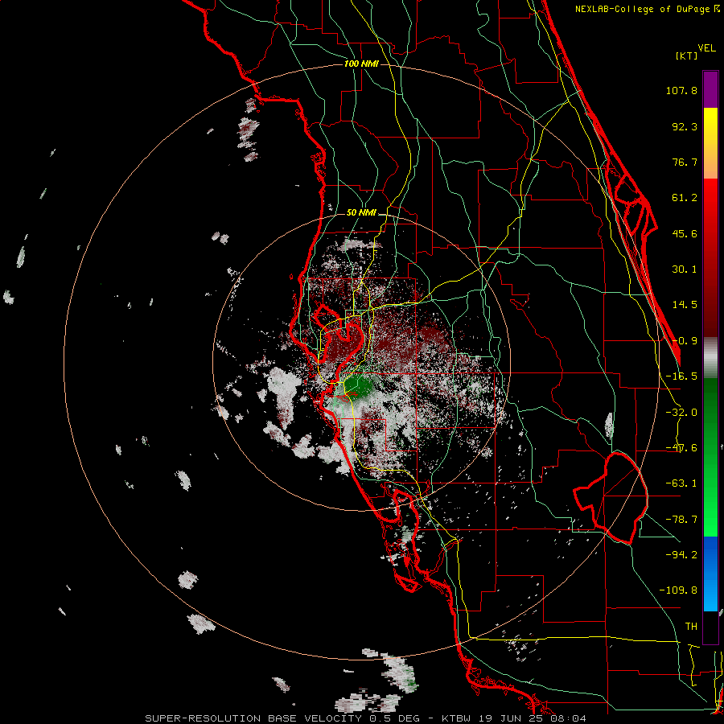This screenshot has width=724, height=724.
Task: Select the 14.5 velocity scale value
Action: [x=685, y=305]
